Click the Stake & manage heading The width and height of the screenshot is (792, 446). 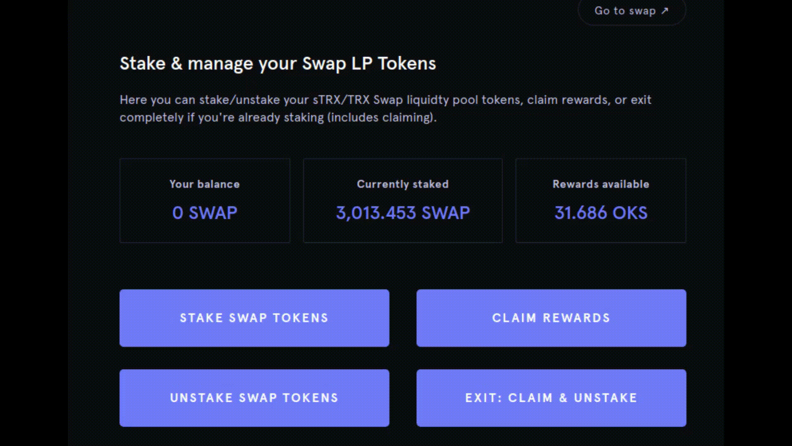(277, 64)
